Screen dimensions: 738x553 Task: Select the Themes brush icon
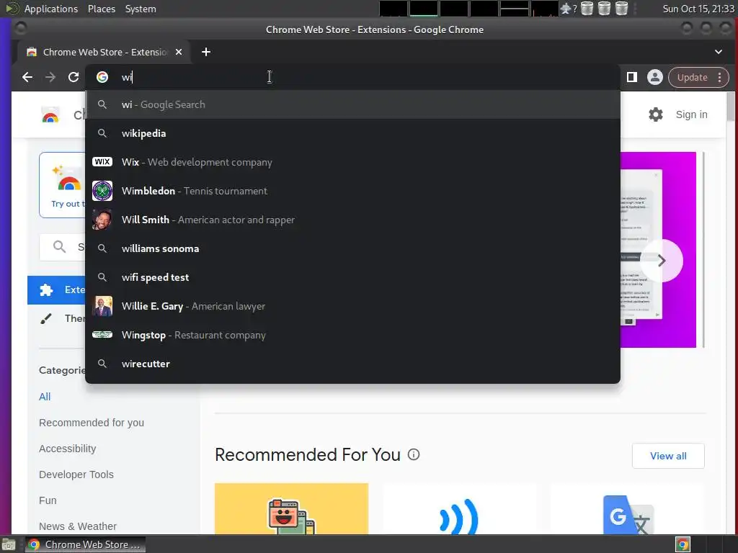[46, 319]
